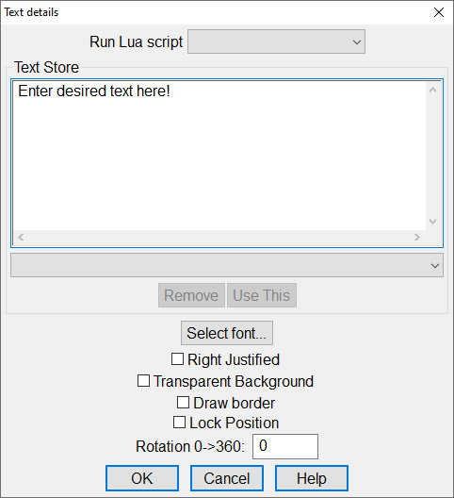Click the Use This button
Screen dimensions: 454x498
pyautogui.click(x=262, y=295)
